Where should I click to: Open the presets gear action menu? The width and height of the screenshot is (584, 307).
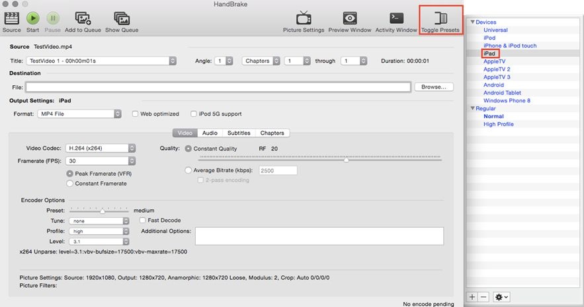pos(501,296)
